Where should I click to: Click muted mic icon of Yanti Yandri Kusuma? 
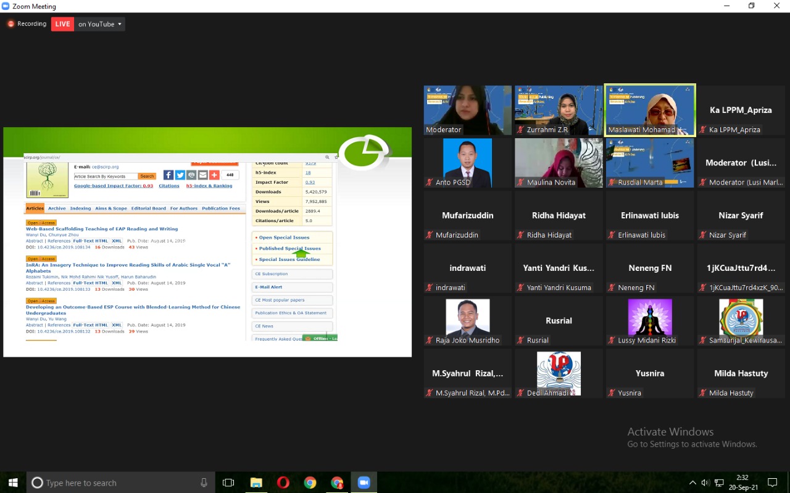[x=520, y=288]
